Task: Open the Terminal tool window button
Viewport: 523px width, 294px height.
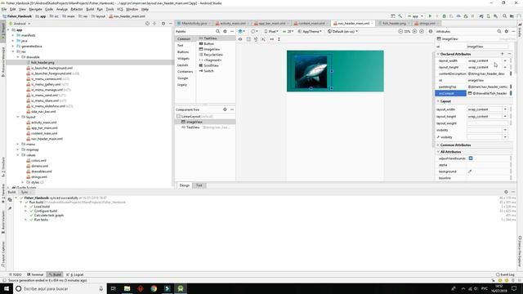Action: 35,274
